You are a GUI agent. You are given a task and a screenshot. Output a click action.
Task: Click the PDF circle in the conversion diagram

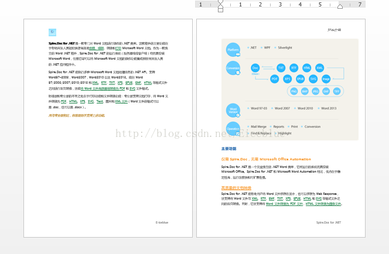coord(274,79)
